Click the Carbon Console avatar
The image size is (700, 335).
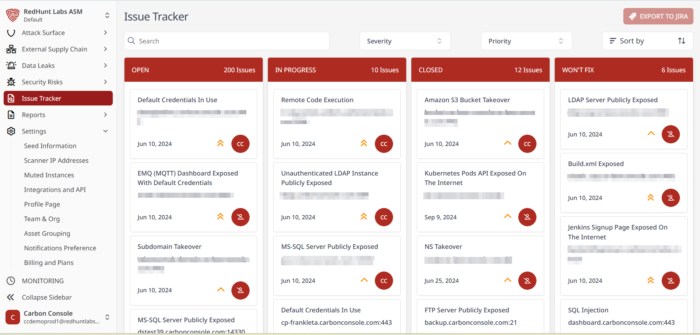13,317
